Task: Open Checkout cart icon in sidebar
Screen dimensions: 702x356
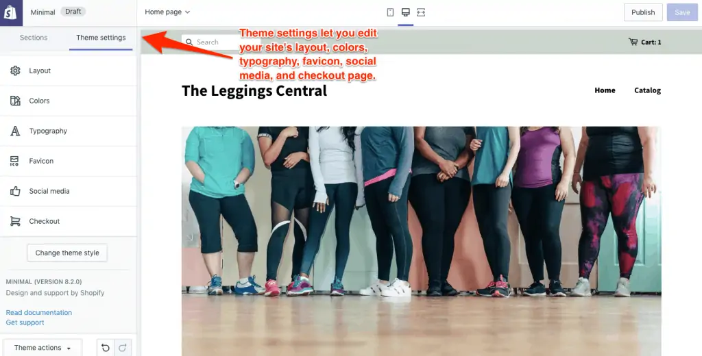Action: pos(15,221)
